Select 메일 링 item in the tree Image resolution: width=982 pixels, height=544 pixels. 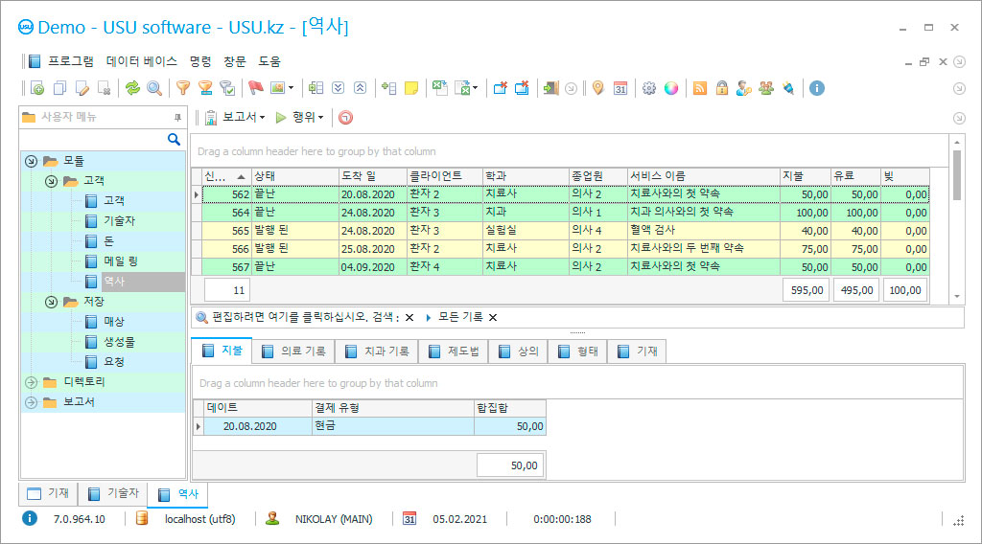[x=120, y=261]
